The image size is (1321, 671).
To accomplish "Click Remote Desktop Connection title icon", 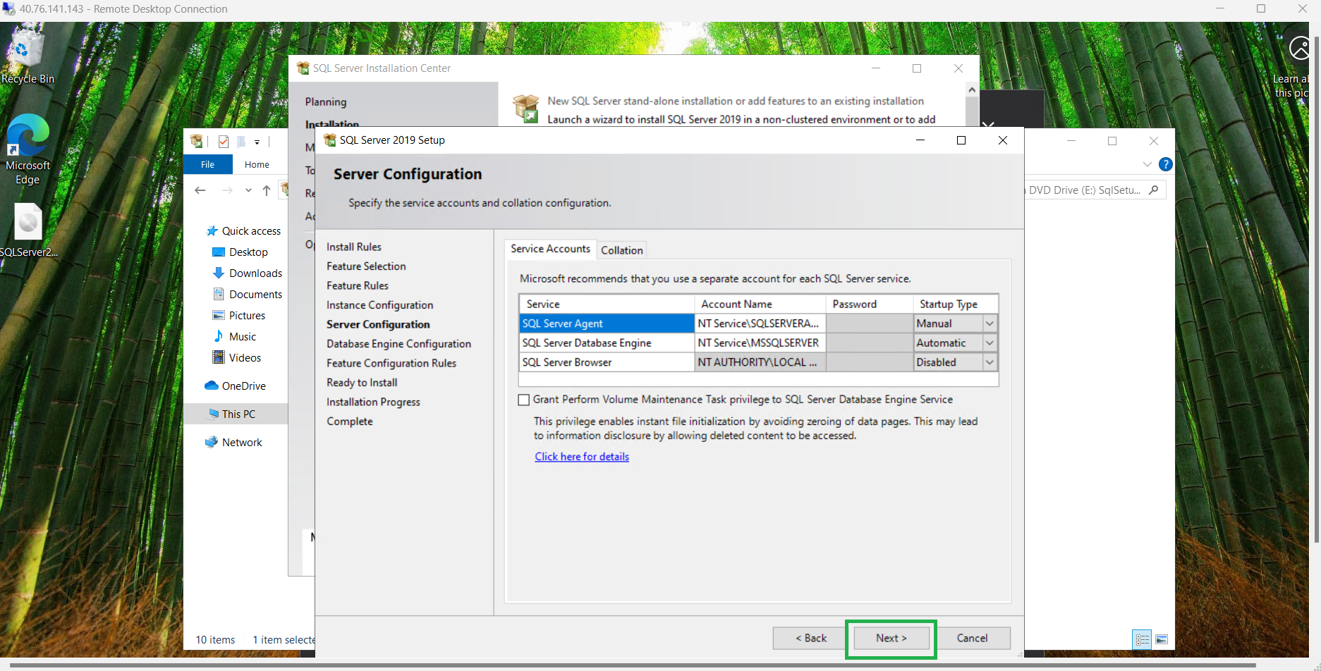I will coord(8,9).
